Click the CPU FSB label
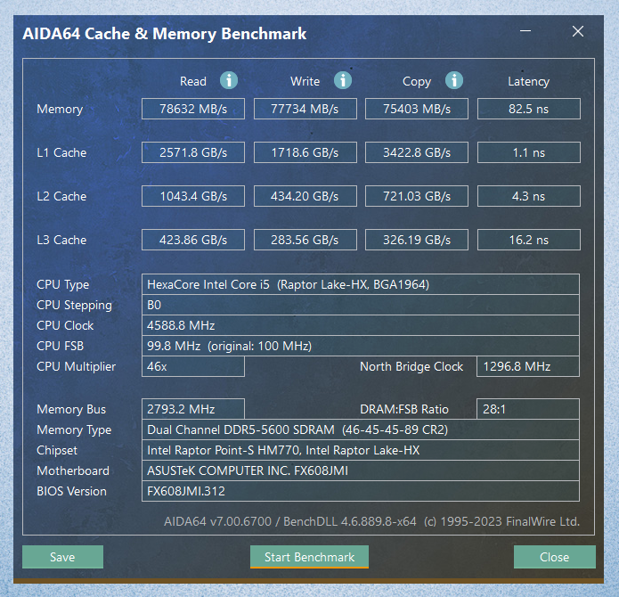 [x=60, y=347]
